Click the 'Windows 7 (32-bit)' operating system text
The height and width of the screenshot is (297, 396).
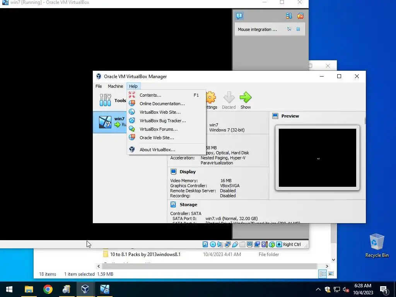[227, 130]
